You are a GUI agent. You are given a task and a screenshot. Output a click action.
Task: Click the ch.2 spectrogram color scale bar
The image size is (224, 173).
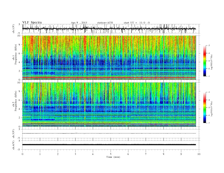204,107
